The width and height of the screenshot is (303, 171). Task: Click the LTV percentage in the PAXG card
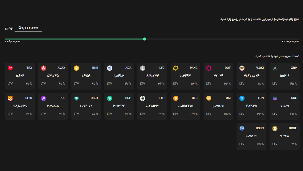pos(194,84)
